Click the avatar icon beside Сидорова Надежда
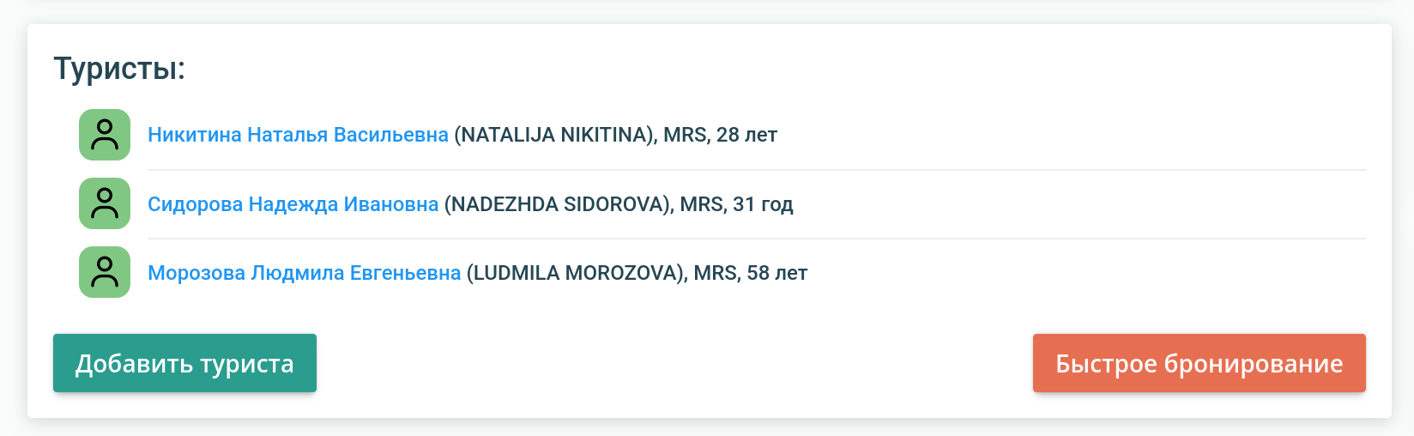Screen dimensions: 1414x436 (105, 203)
